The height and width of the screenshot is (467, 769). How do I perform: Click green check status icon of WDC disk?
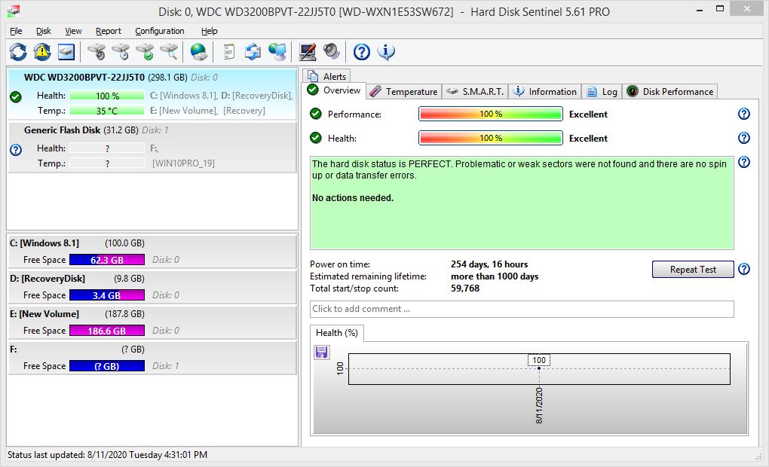coord(16,96)
